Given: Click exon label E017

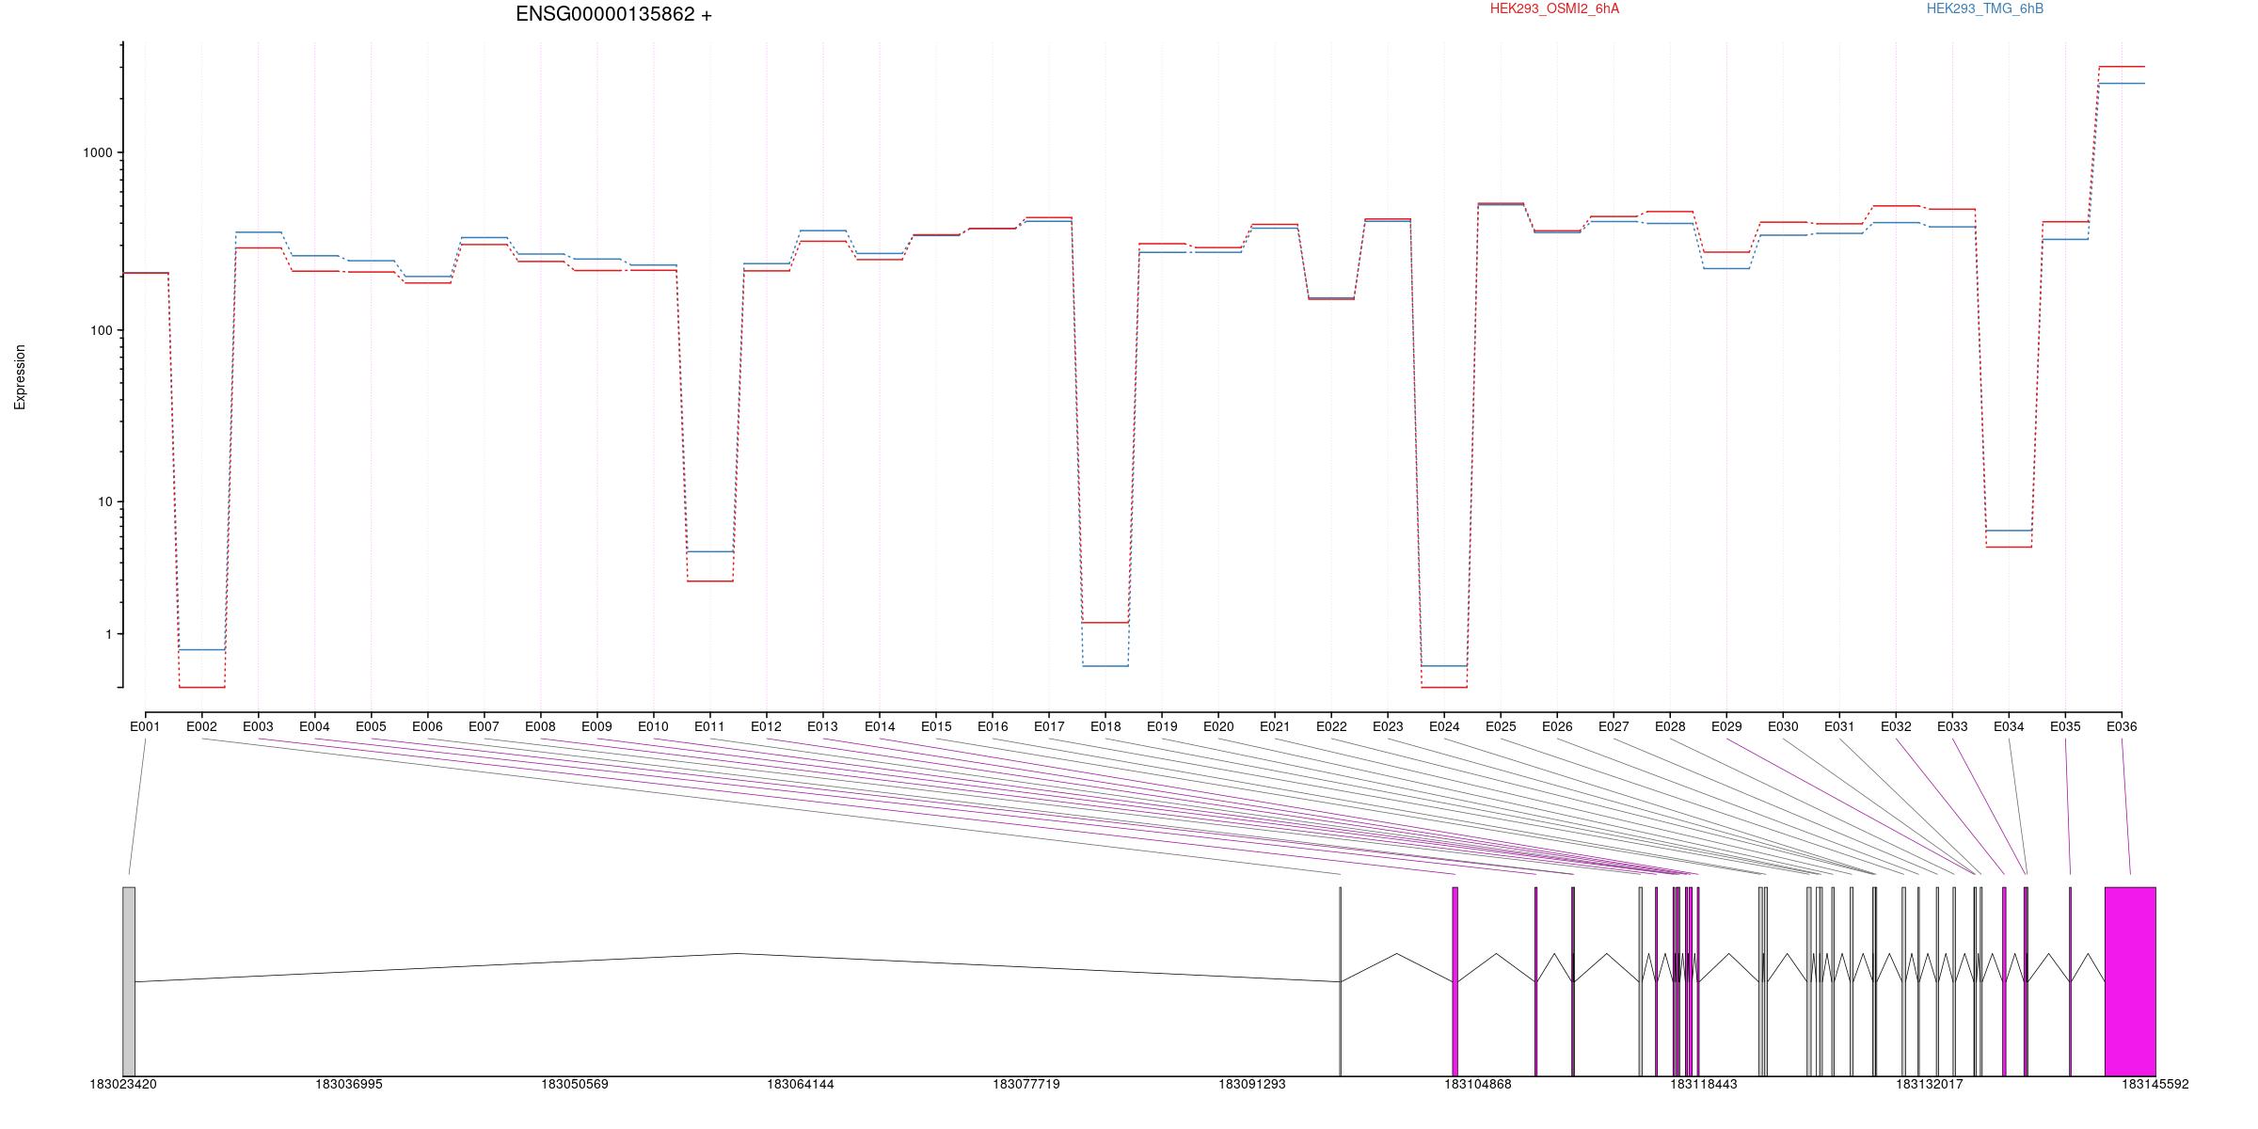Looking at the screenshot, I should click(1049, 726).
